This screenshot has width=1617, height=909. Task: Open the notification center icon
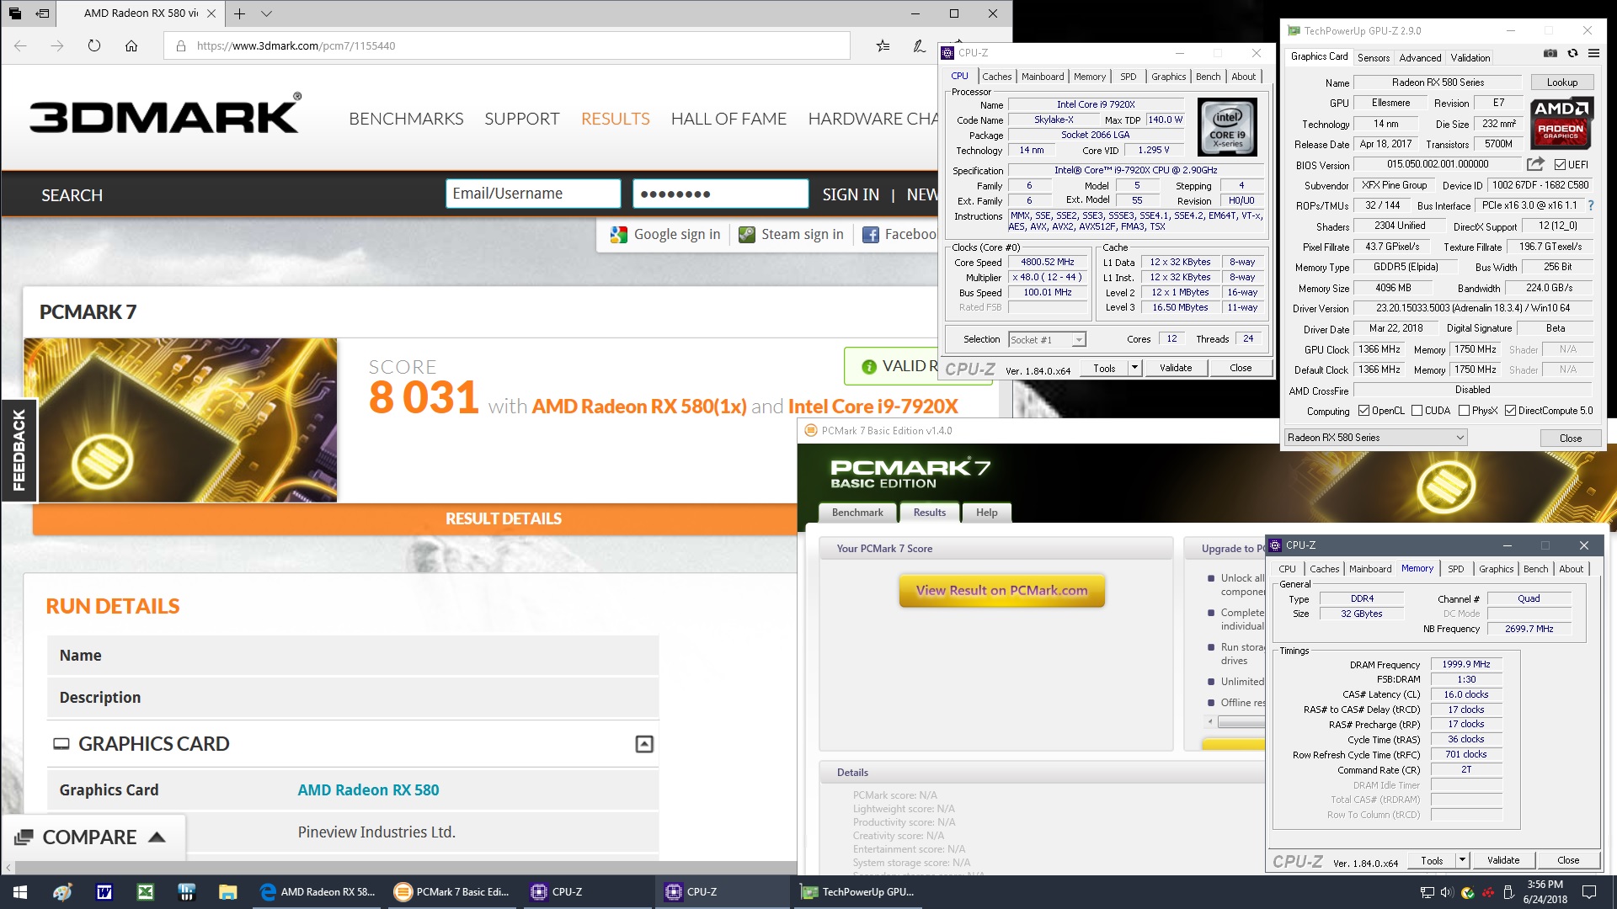(x=1589, y=892)
